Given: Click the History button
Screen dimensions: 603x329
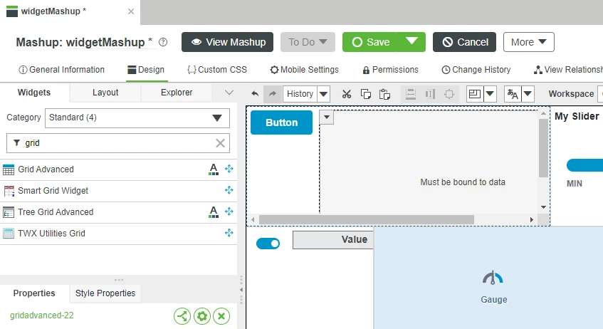Looking at the screenshot, I should 300,94.
